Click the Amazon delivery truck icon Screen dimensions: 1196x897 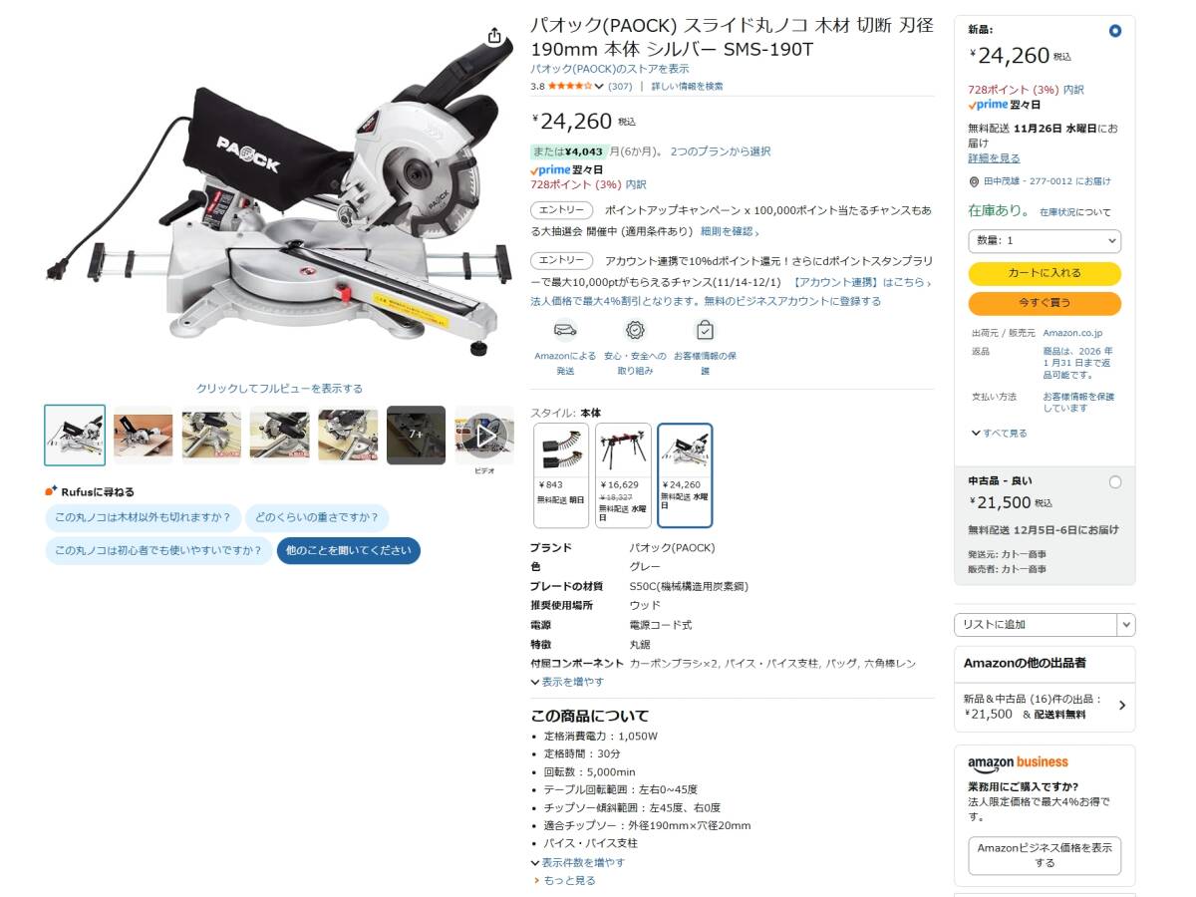[x=565, y=330]
